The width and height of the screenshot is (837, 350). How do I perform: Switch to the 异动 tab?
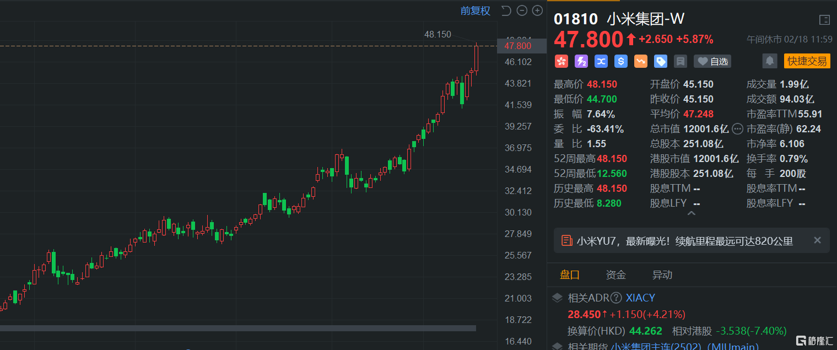click(662, 275)
